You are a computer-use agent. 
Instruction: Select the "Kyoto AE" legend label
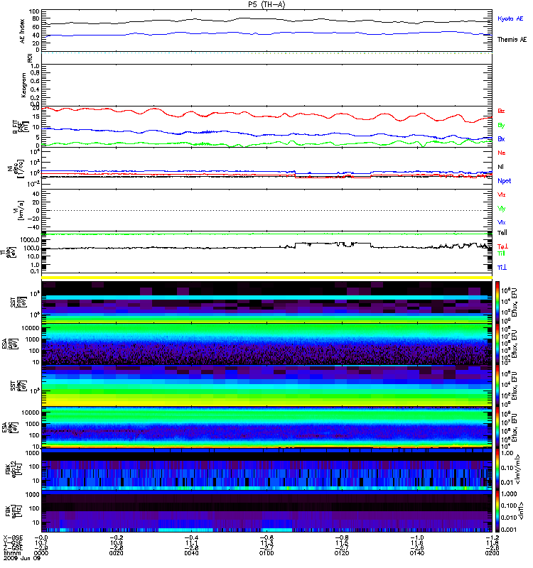tap(510, 18)
